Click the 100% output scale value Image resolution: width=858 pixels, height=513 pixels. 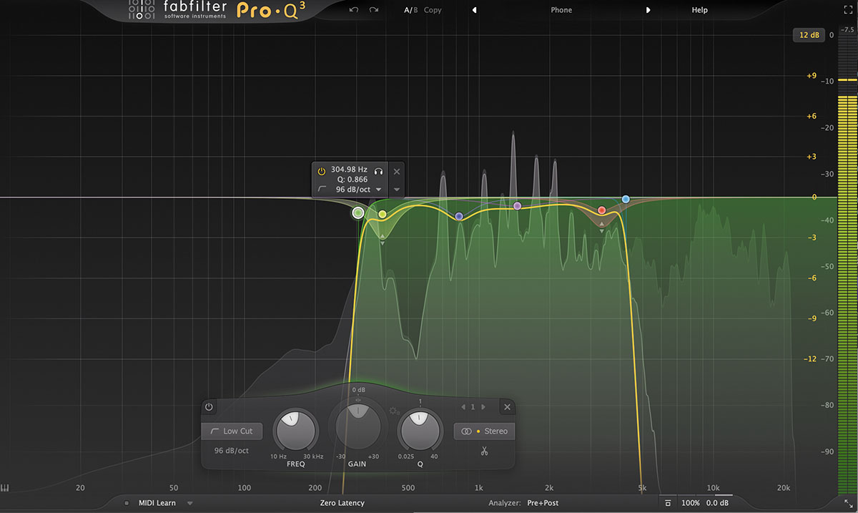click(691, 503)
